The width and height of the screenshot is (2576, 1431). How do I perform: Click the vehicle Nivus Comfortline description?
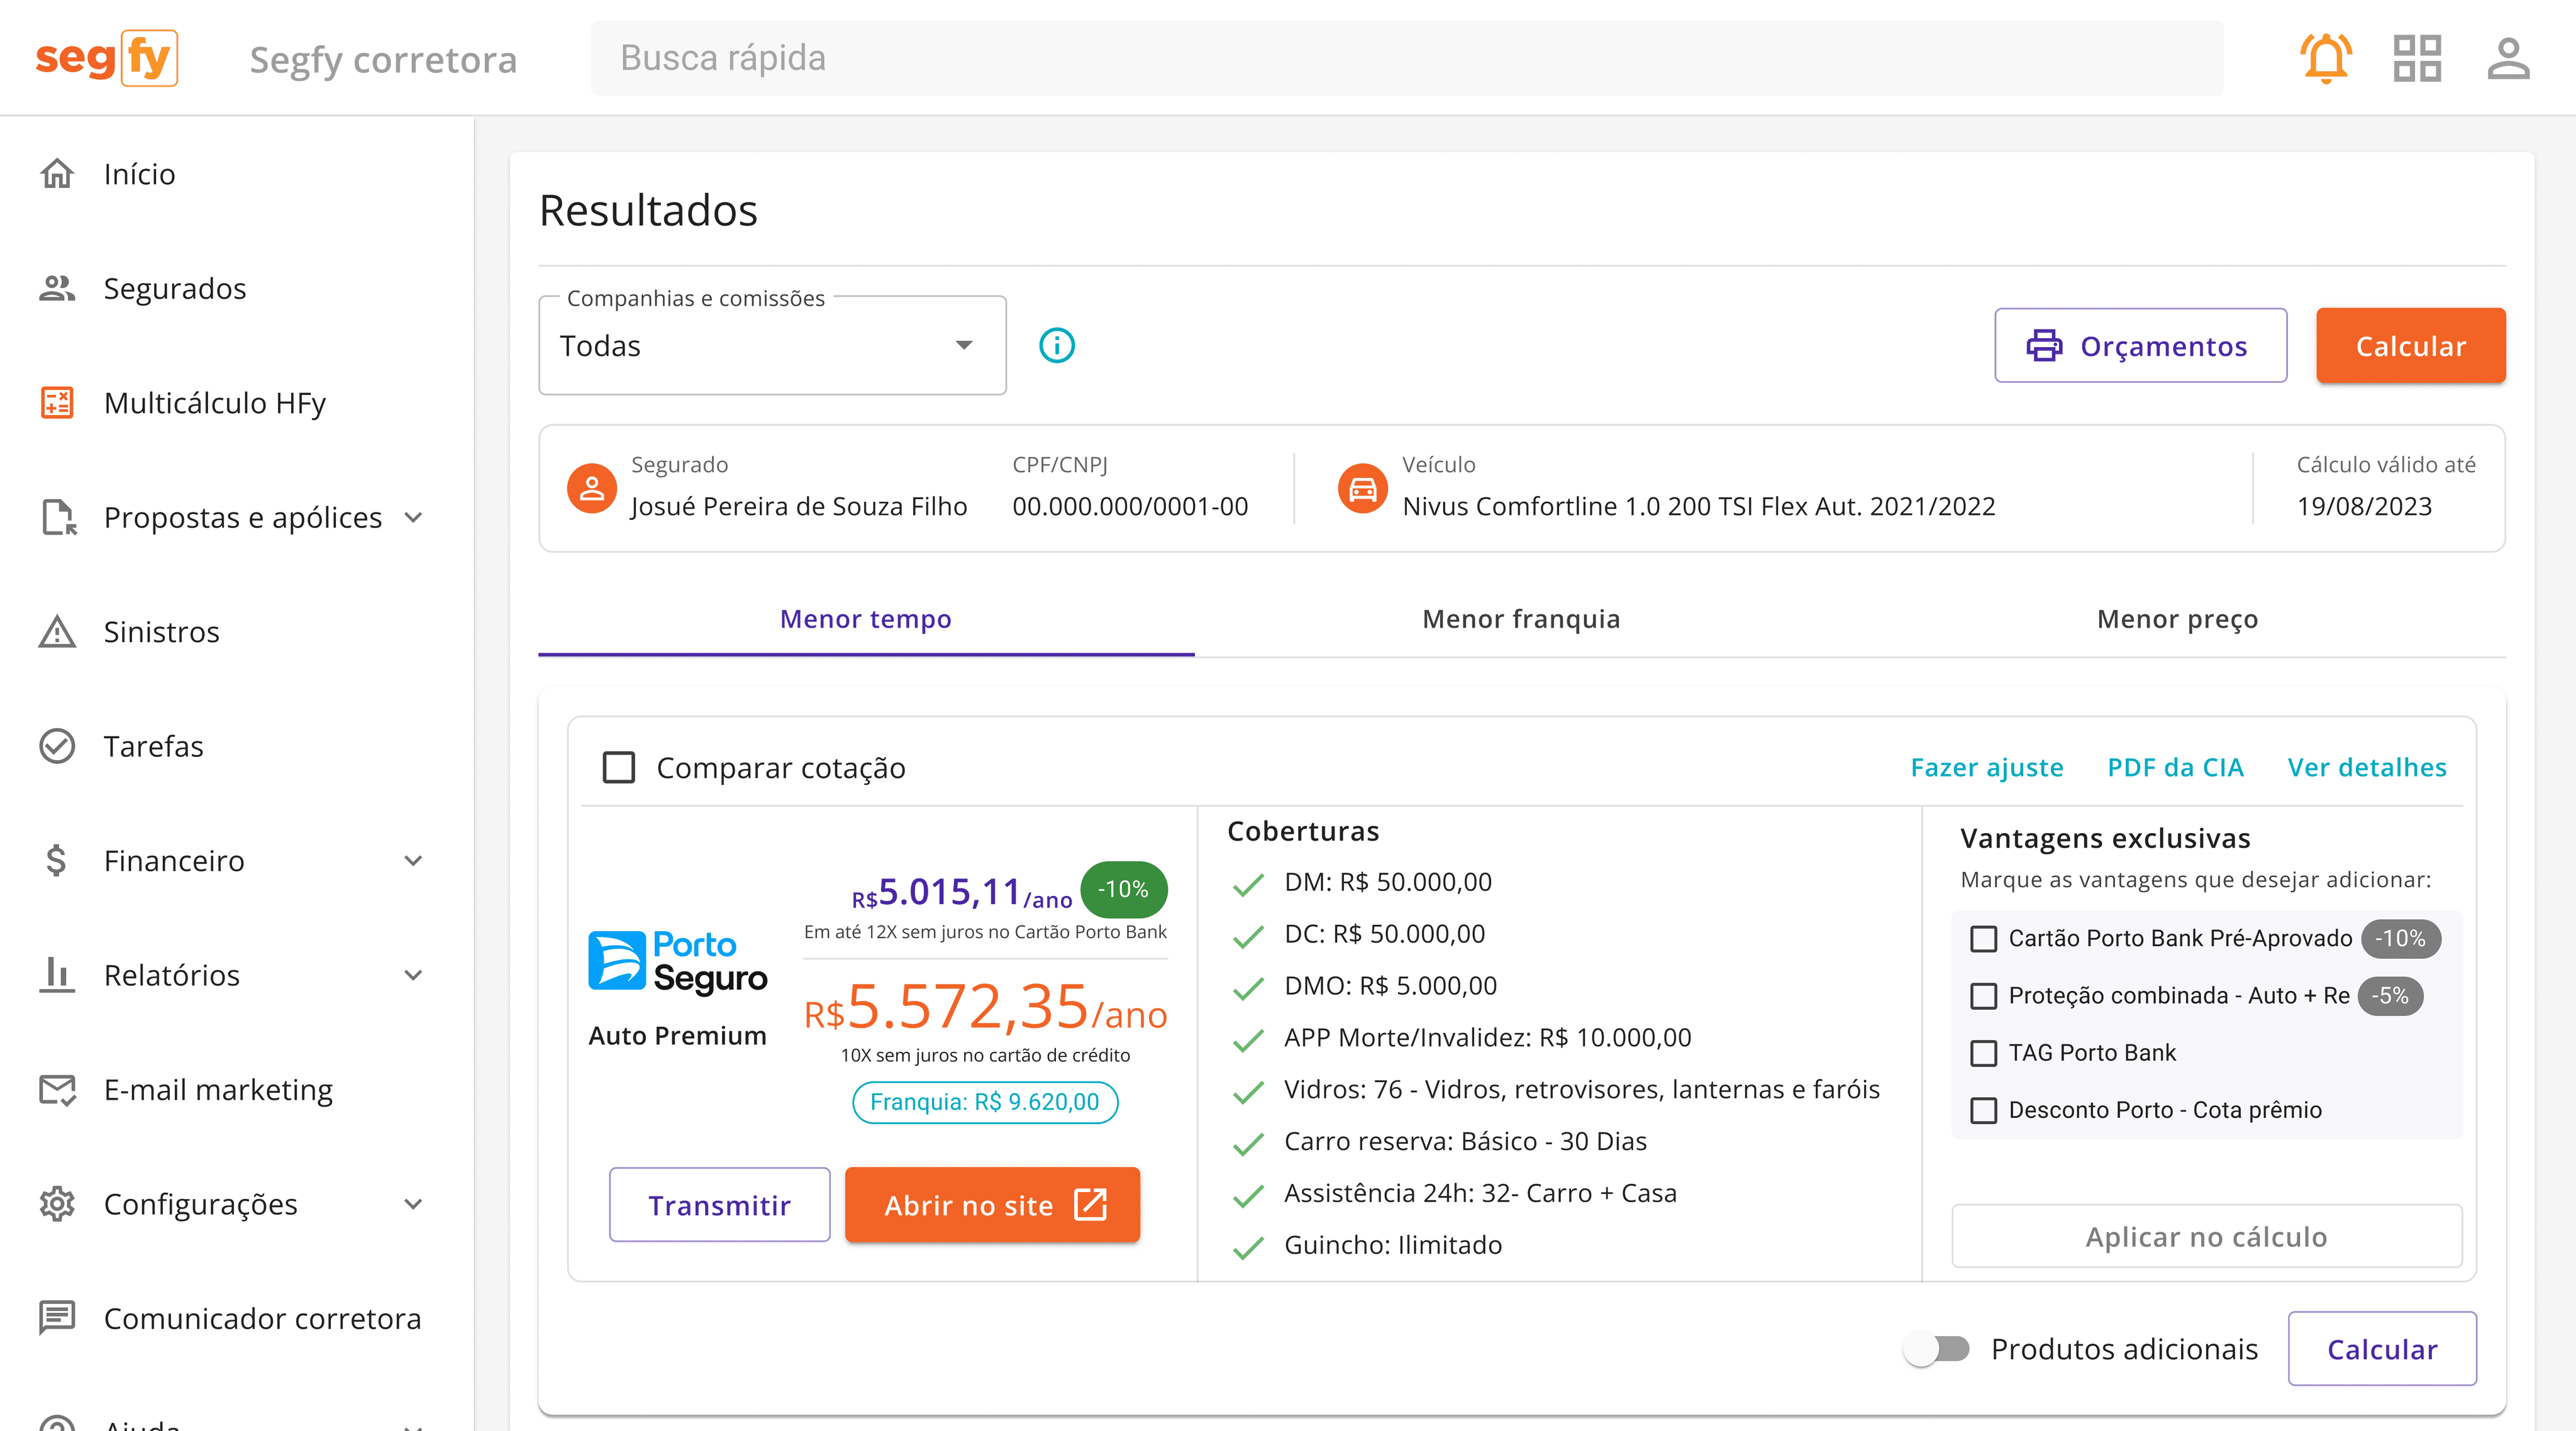[x=1698, y=506]
